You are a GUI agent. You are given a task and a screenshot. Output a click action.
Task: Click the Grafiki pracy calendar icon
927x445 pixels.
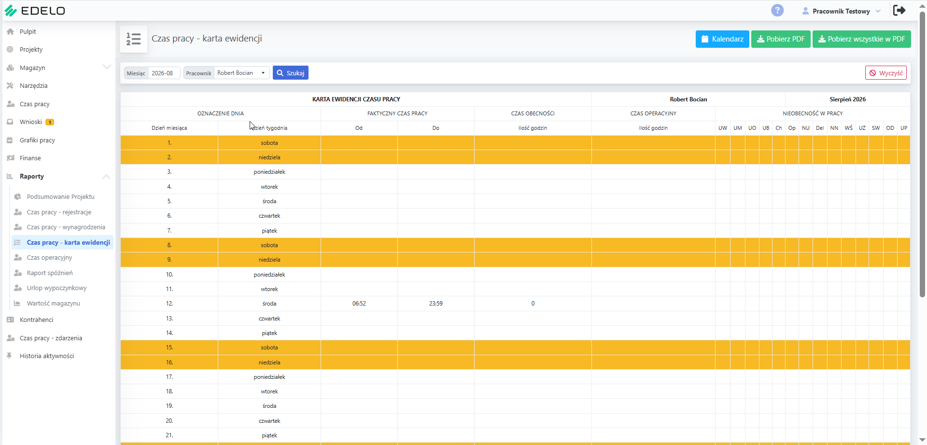[10, 140]
